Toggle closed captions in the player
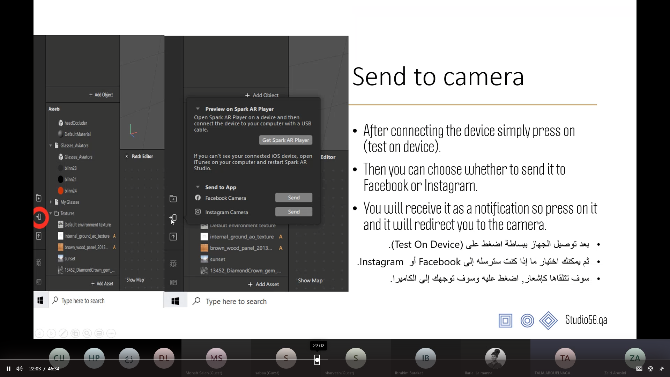Image resolution: width=670 pixels, height=377 pixels. click(x=639, y=369)
